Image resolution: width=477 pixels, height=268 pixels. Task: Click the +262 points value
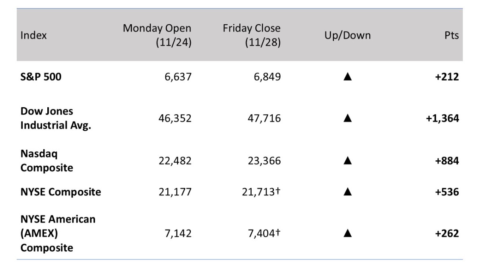click(x=448, y=233)
